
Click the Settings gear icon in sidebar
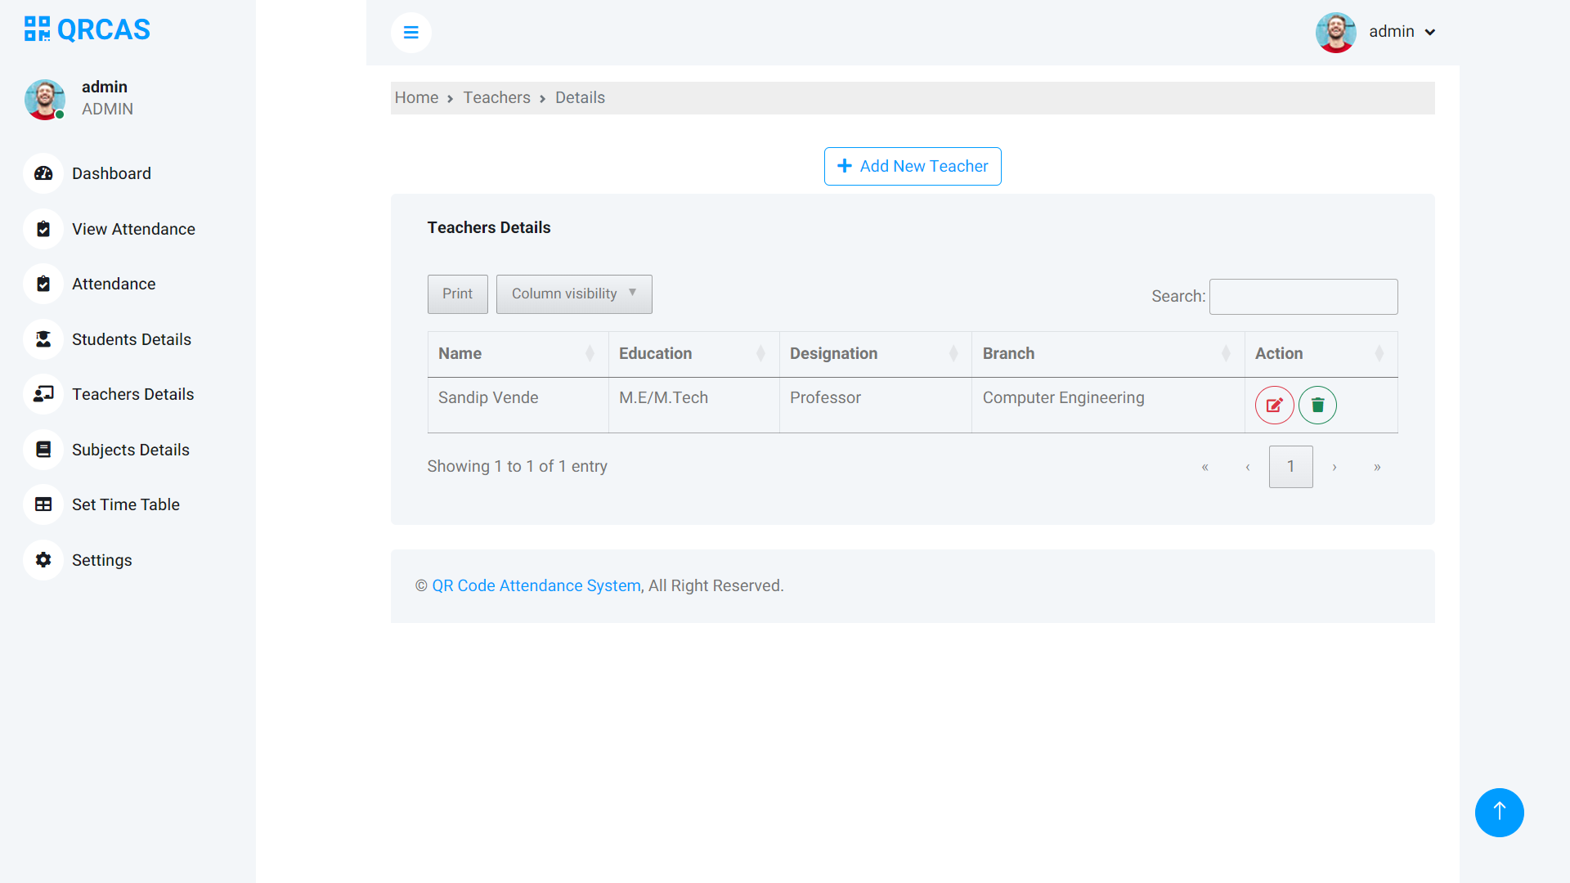coord(43,560)
